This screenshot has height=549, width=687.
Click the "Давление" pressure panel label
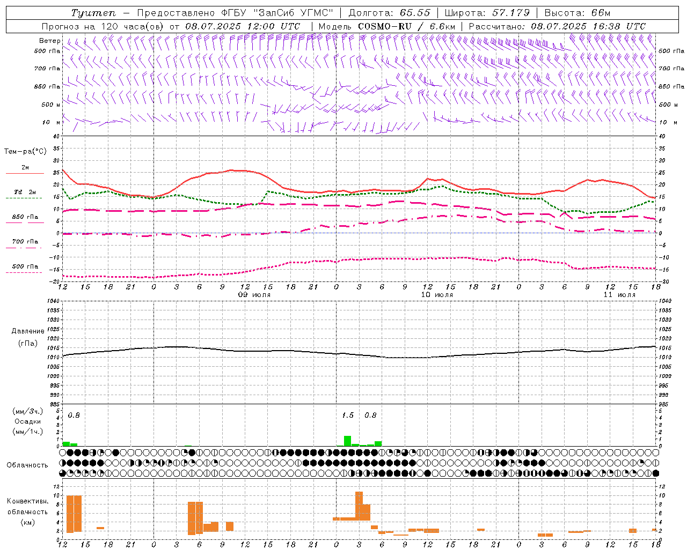[x=28, y=331]
